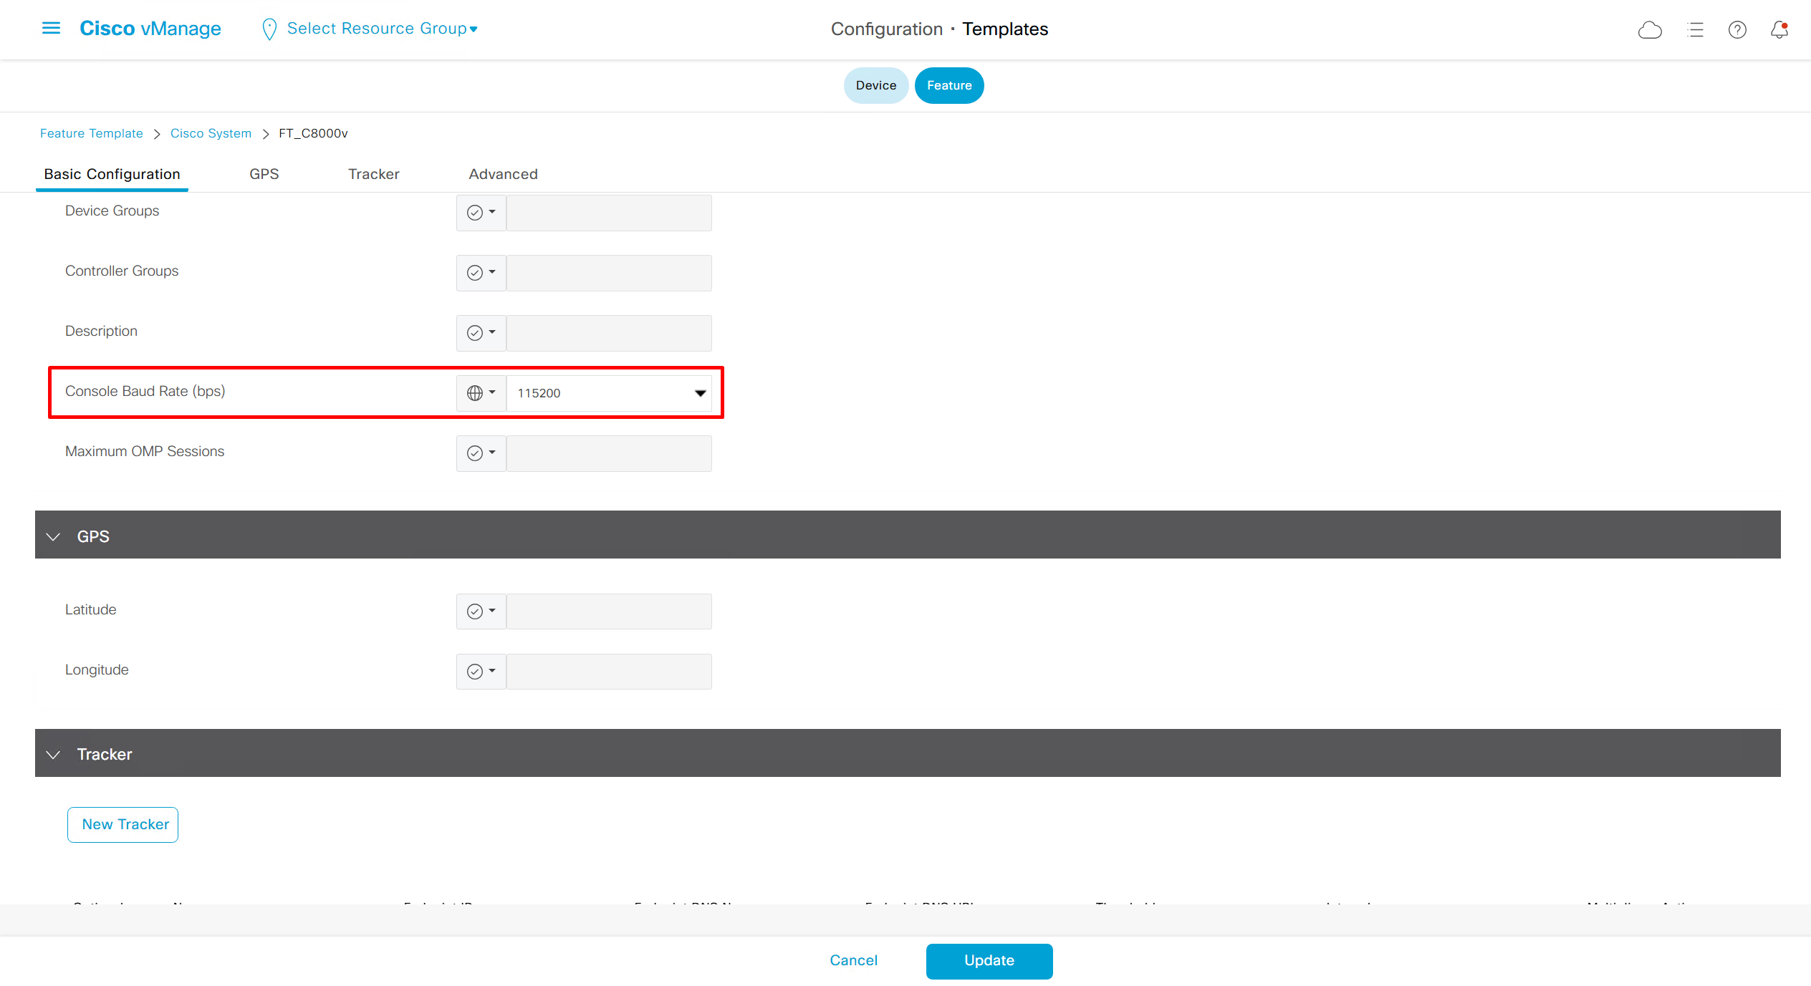Click the resource group location pin icon
Viewport: 1811px width, 986px height.
269,29
